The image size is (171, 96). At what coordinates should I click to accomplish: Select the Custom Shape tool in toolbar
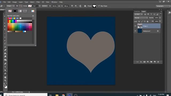[x=5, y=74]
